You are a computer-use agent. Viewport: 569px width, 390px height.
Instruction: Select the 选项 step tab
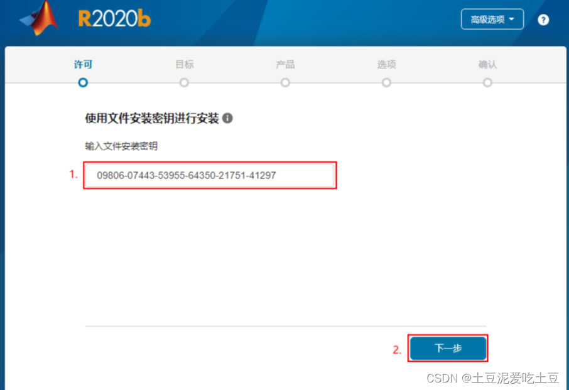tap(386, 65)
